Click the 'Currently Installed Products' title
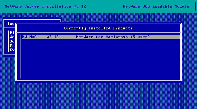The height and width of the screenshot is (109, 197). (98, 28)
